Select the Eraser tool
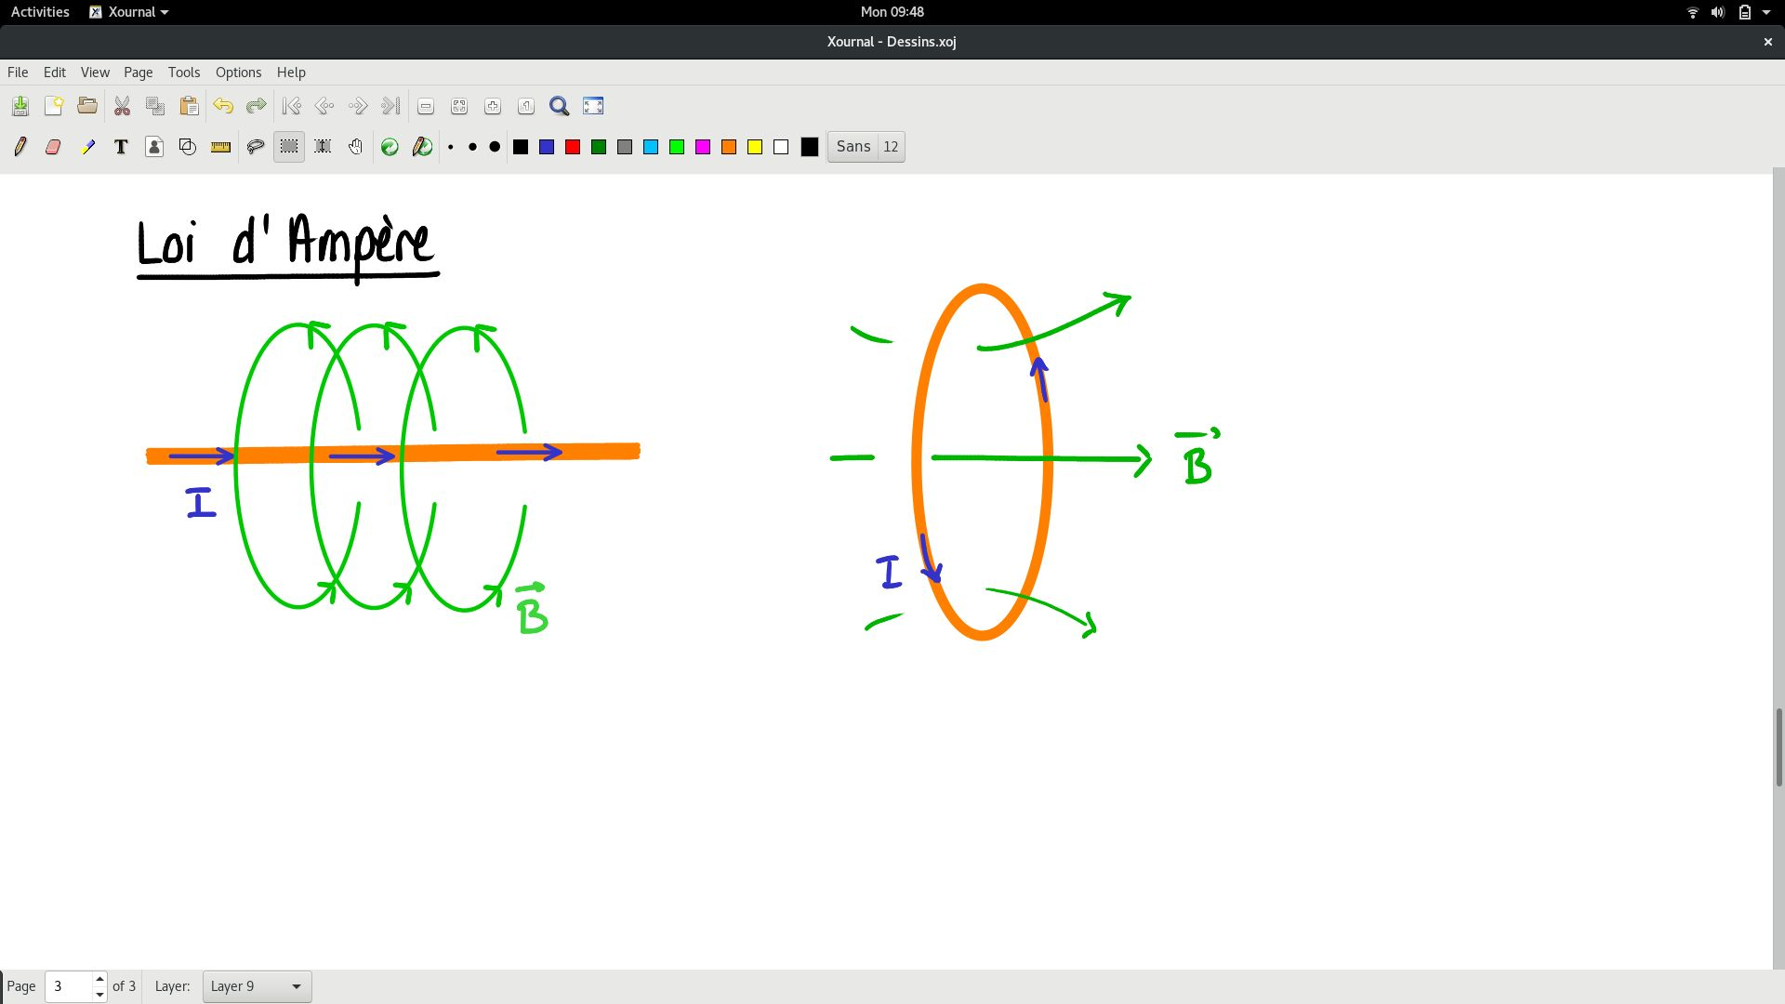 53,147
